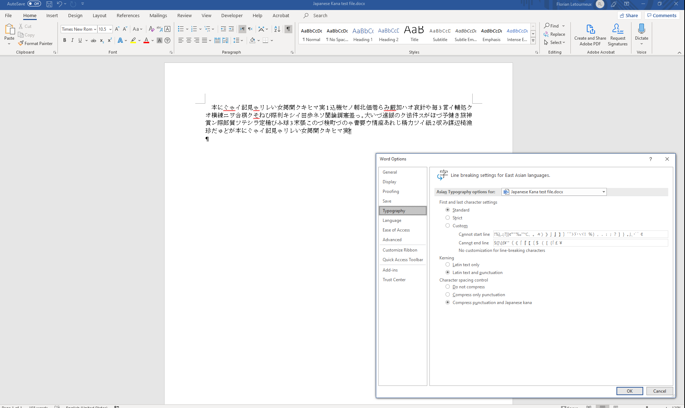The width and height of the screenshot is (685, 408).
Task: Click the Format Painter tool
Action: point(35,44)
